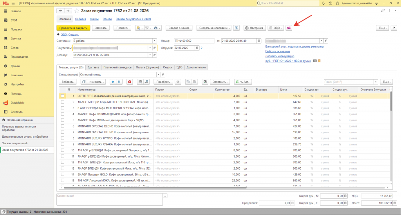Screen dimensions: 401x215
Task: Open the Договор card icon
Action: 155,55
